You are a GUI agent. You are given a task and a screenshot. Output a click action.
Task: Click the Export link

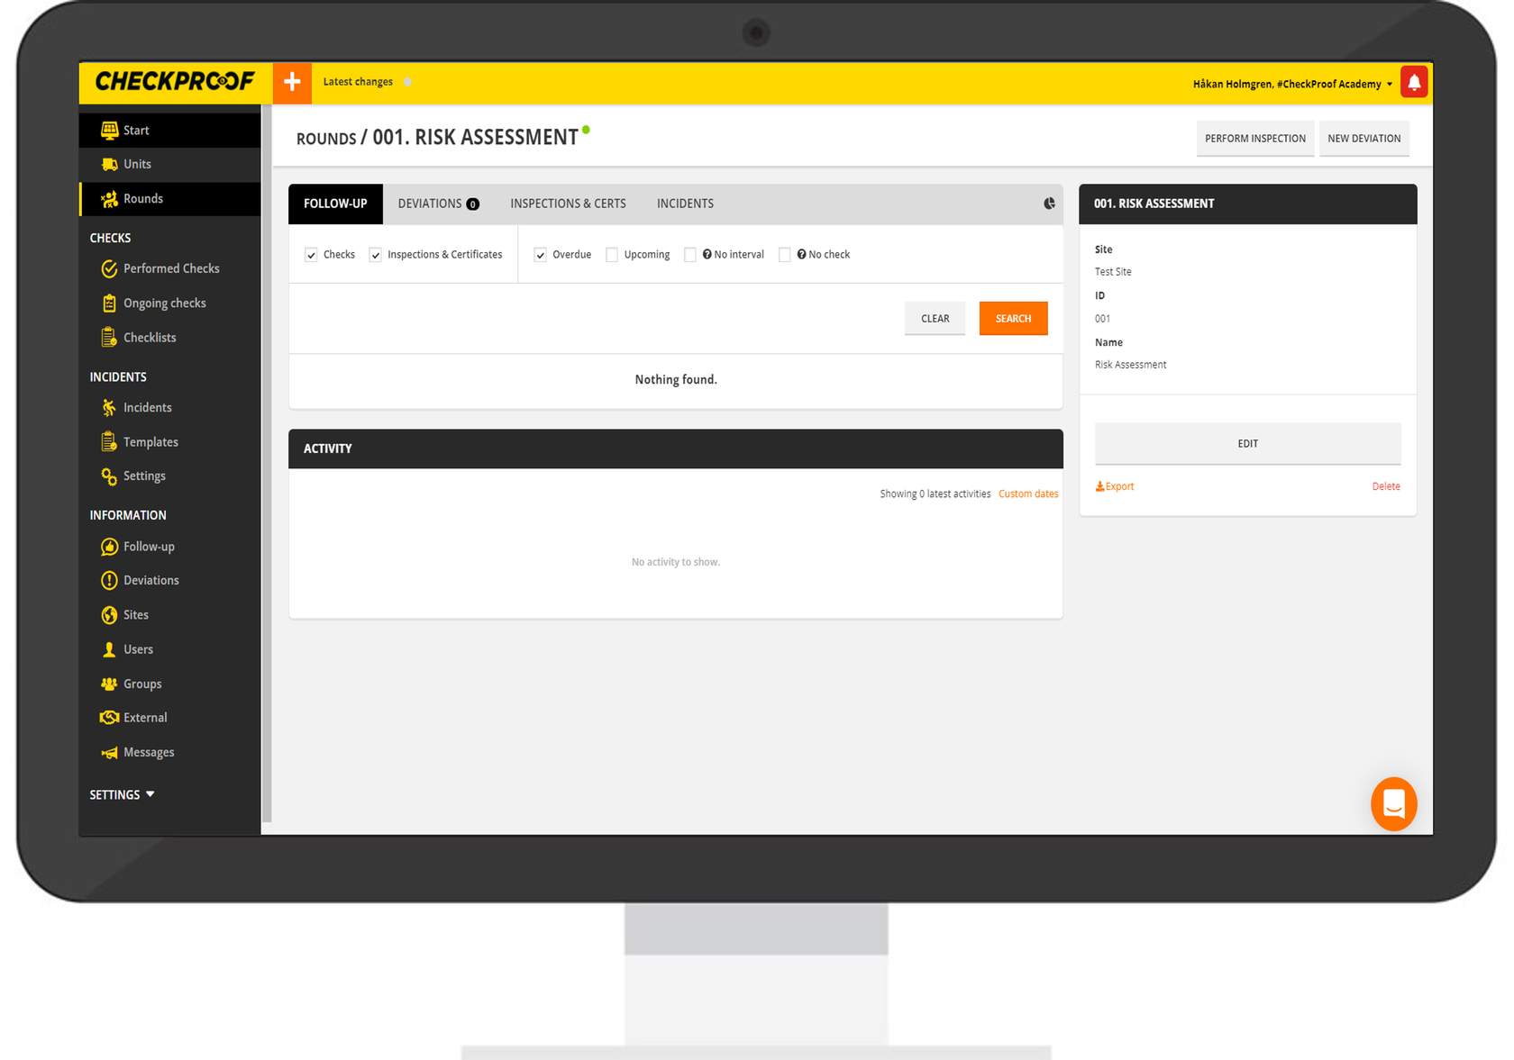coord(1115,486)
